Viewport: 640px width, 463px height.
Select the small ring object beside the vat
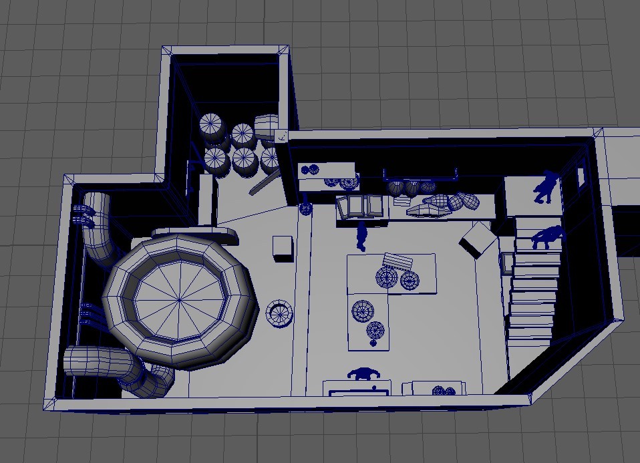280,313
